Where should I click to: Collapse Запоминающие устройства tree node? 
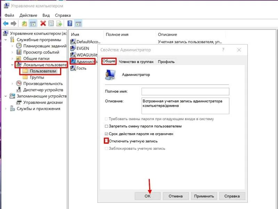point(6,96)
